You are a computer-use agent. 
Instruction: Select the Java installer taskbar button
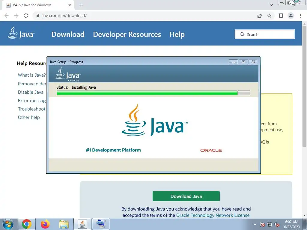[82, 224]
